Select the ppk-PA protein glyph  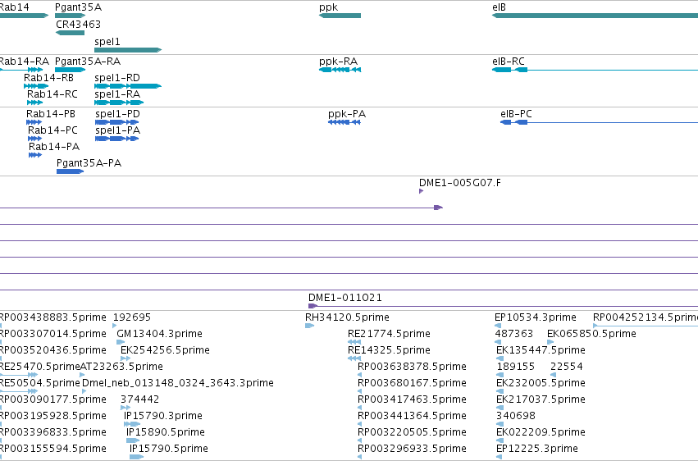(344, 122)
